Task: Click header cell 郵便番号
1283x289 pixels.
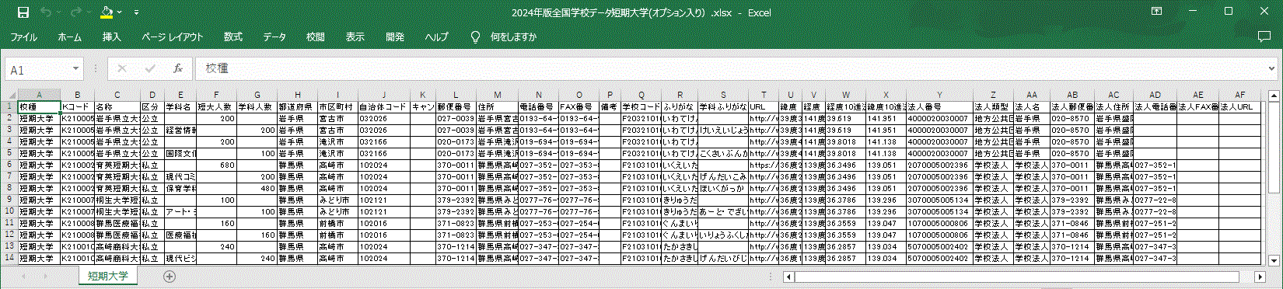Action: click(x=456, y=106)
